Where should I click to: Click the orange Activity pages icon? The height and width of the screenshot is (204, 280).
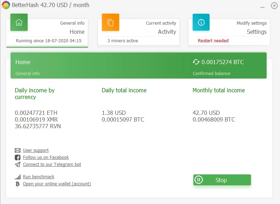(x=110, y=22)
